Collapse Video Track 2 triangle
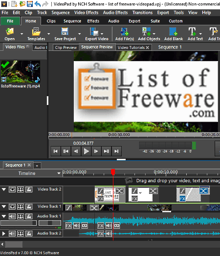The width and height of the screenshot is (220, 256). [x=4, y=190]
